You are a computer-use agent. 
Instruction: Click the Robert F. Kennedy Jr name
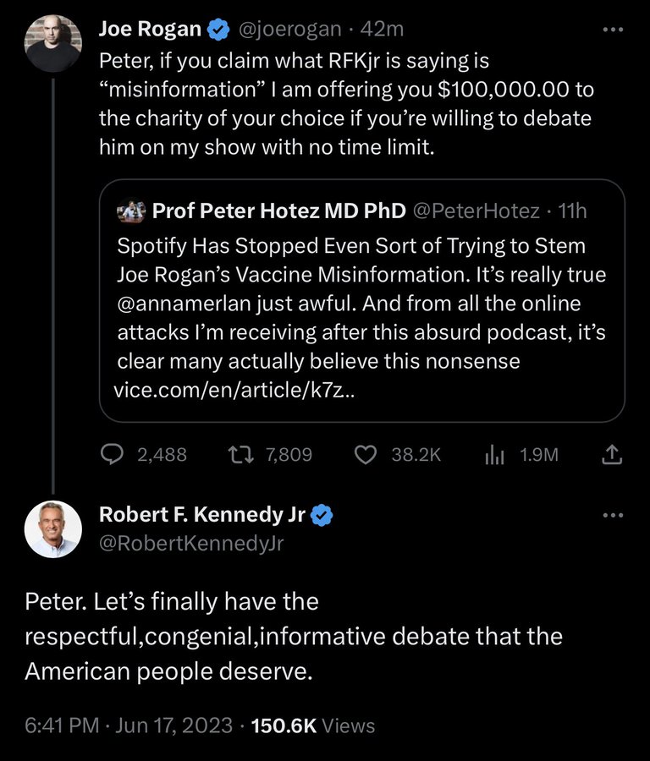(x=202, y=514)
